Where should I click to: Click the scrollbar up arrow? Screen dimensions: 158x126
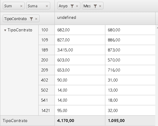(x=157, y=27)
